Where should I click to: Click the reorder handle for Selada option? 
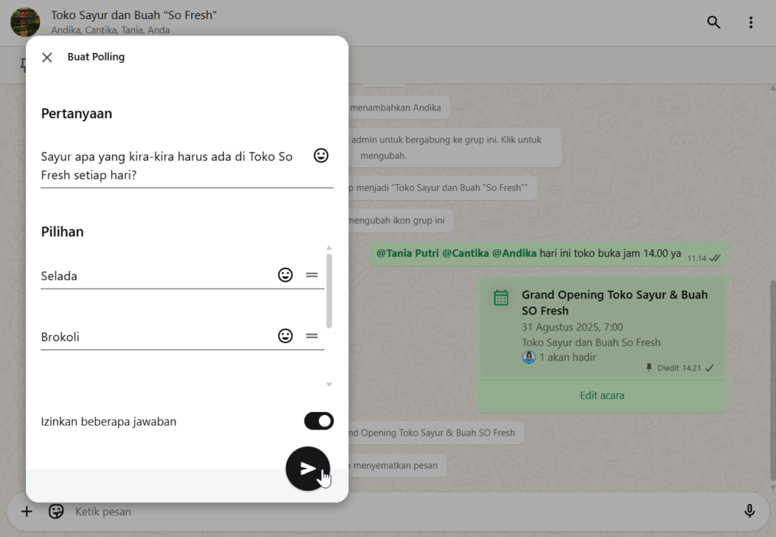click(x=311, y=276)
